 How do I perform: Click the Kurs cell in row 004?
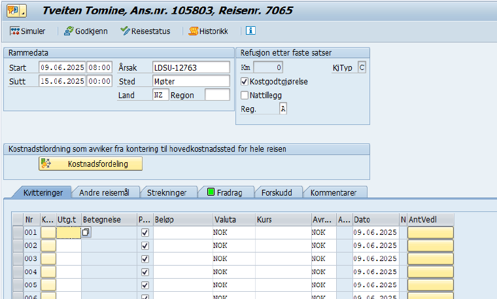coord(283,272)
